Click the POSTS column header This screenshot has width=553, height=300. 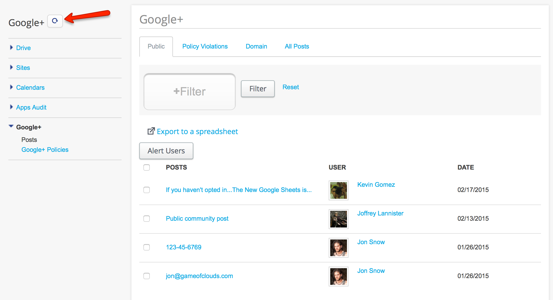coord(176,167)
